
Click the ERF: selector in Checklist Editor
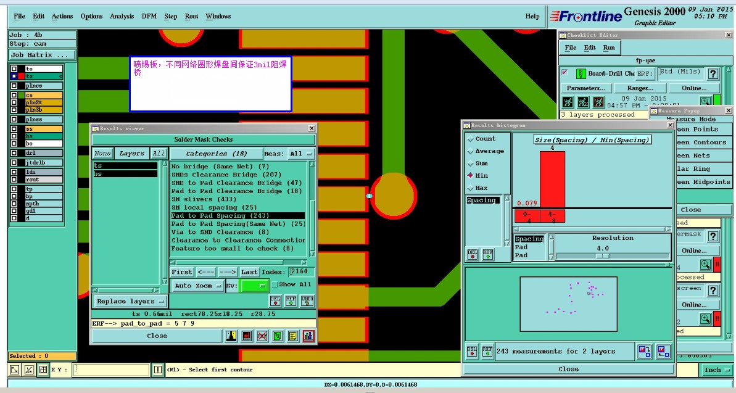pos(645,73)
